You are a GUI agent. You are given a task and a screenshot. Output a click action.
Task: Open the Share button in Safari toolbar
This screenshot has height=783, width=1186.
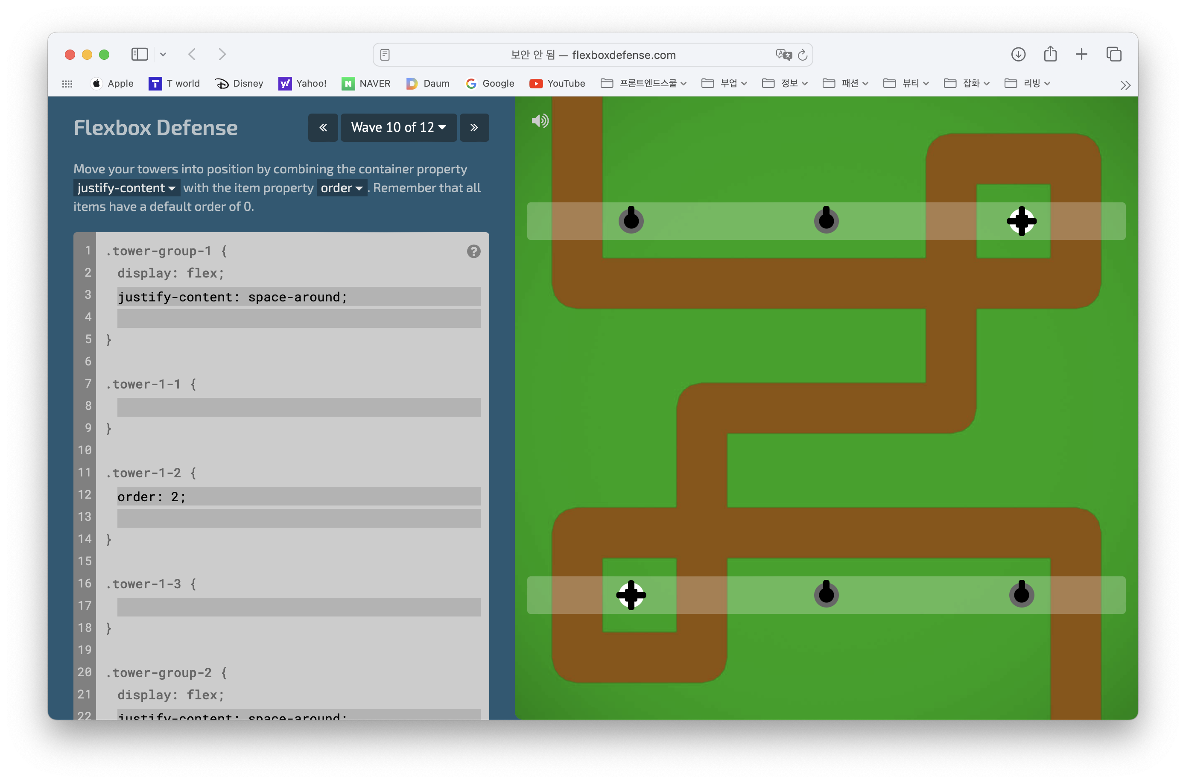tap(1050, 54)
